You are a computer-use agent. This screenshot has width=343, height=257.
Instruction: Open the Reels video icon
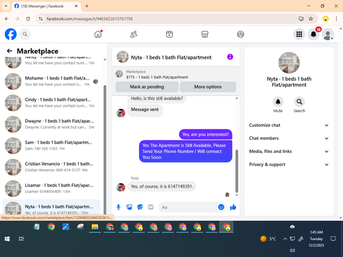169,34
